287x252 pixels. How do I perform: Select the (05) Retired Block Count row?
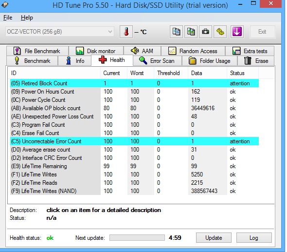[x=134, y=83]
